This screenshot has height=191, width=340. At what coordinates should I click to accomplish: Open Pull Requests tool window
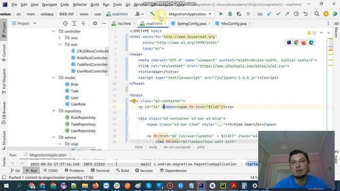click(x=4, y=81)
